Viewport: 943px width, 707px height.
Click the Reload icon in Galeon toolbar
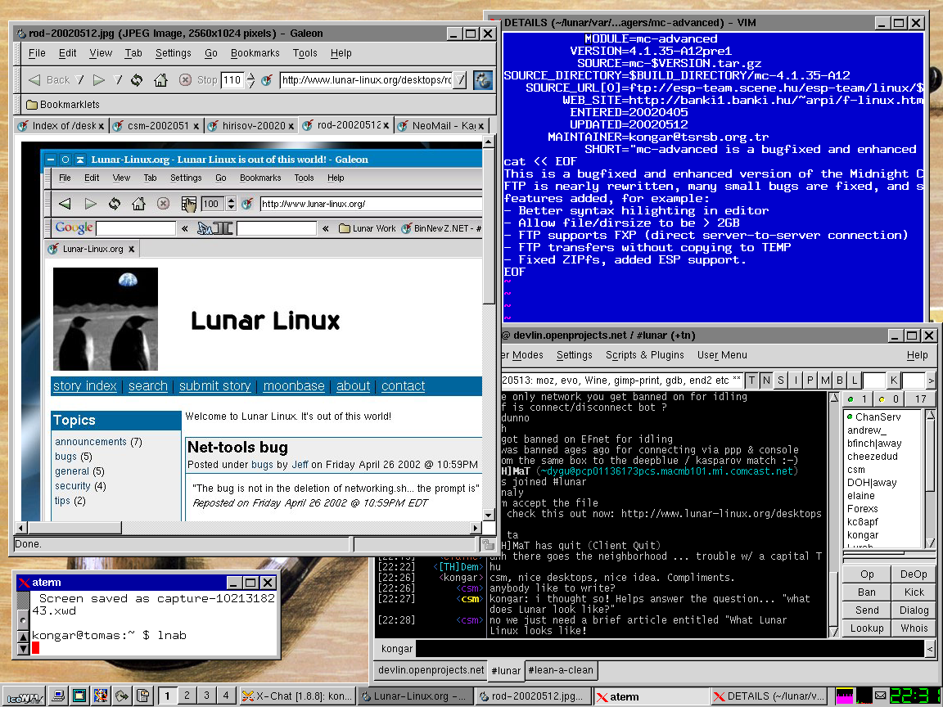point(137,80)
